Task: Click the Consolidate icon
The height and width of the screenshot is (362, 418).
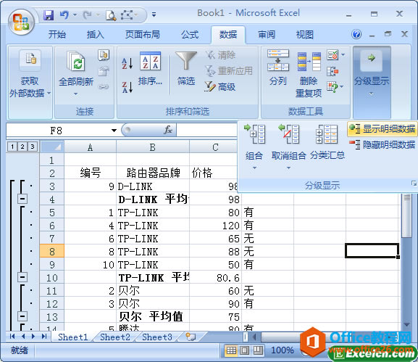Action: (333, 71)
